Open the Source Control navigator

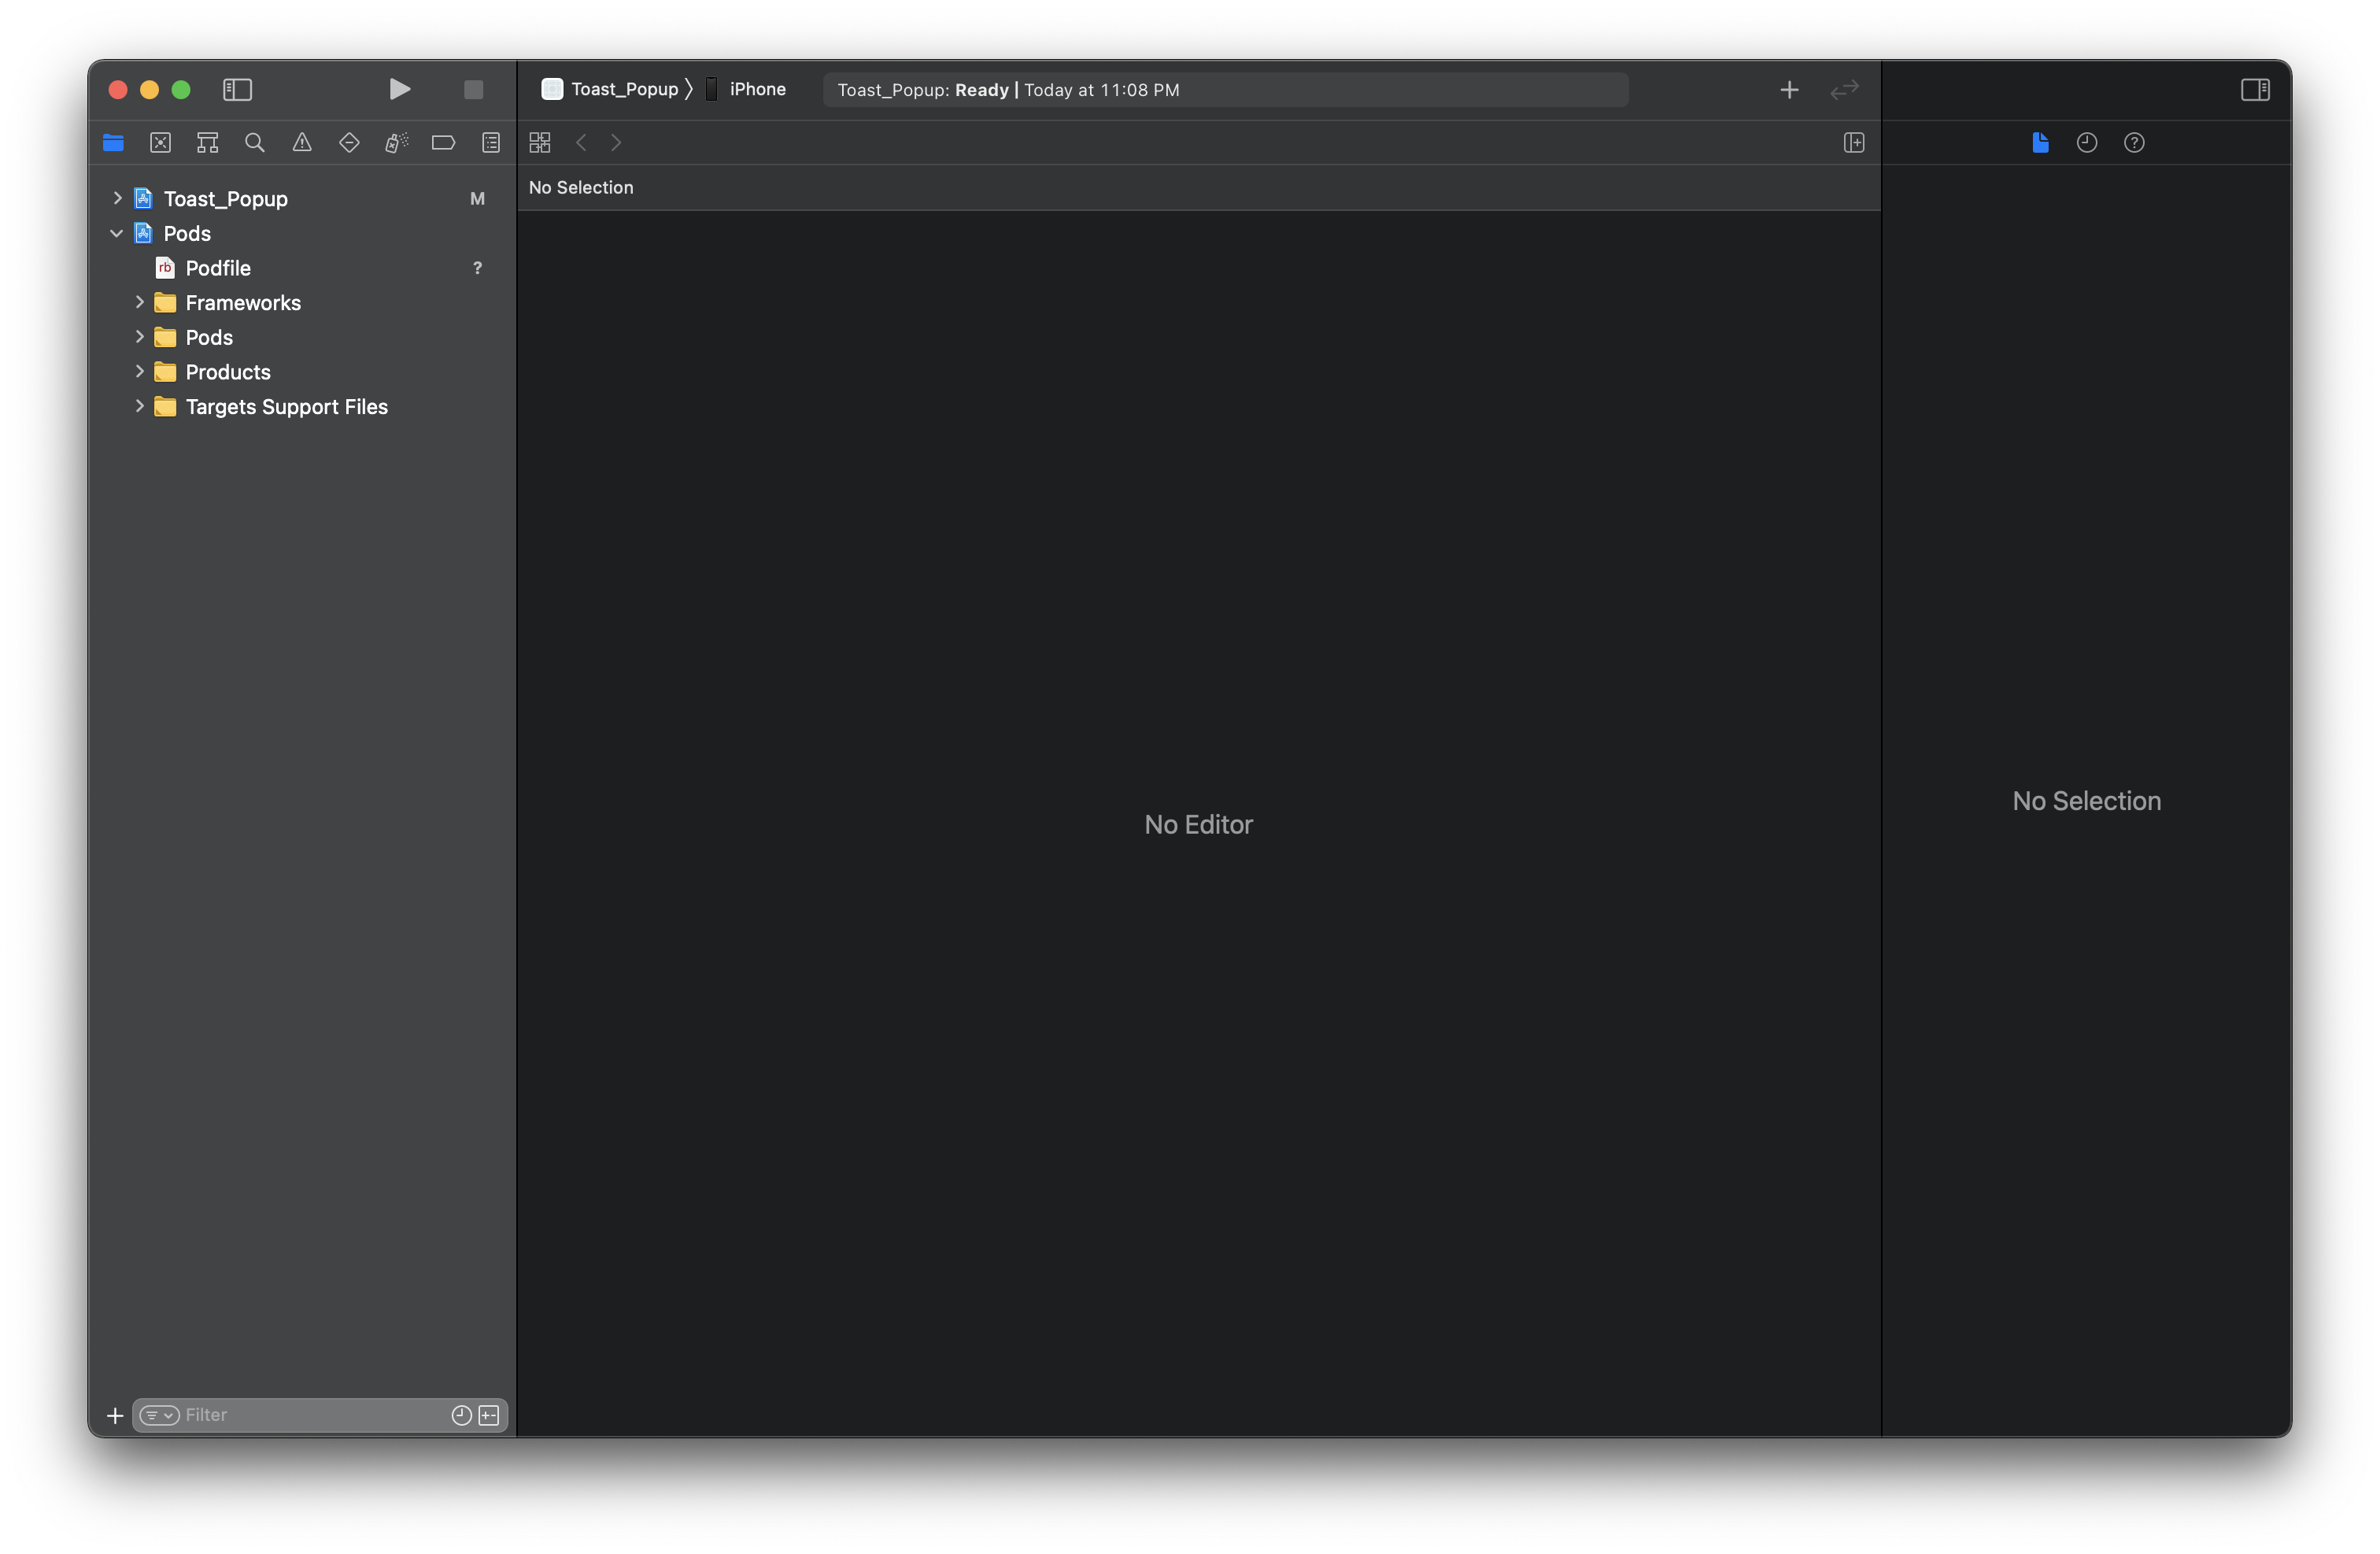click(160, 143)
